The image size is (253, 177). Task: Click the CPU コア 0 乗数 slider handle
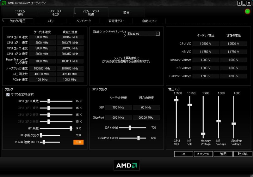pos(49,101)
